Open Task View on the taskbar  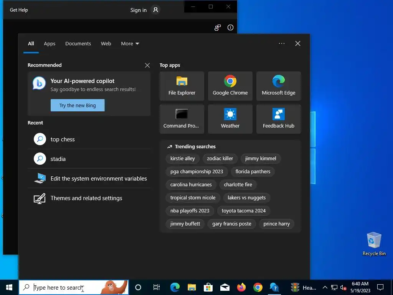[157, 287]
